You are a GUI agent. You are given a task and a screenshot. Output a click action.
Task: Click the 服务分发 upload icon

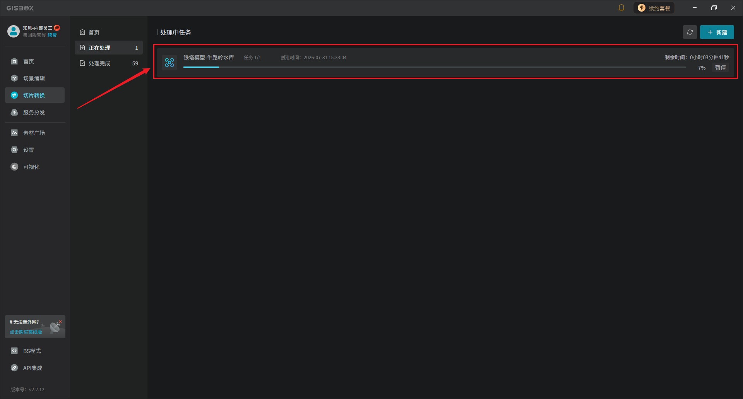[14, 112]
